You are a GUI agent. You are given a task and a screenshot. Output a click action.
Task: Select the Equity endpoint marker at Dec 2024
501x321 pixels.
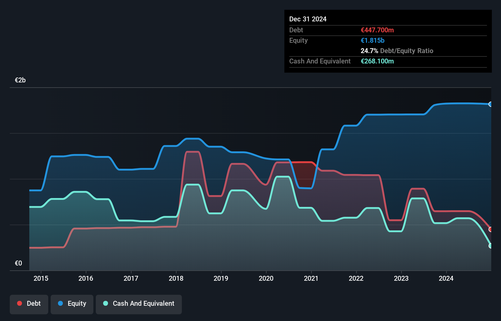(491, 104)
